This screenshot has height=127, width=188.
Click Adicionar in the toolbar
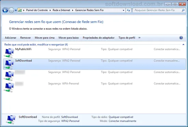11,38
